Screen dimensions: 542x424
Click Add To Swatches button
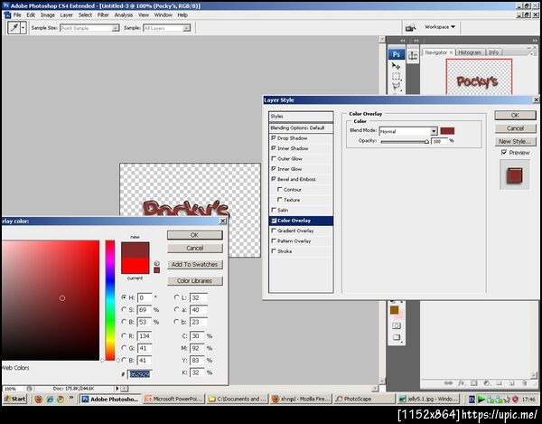194,264
